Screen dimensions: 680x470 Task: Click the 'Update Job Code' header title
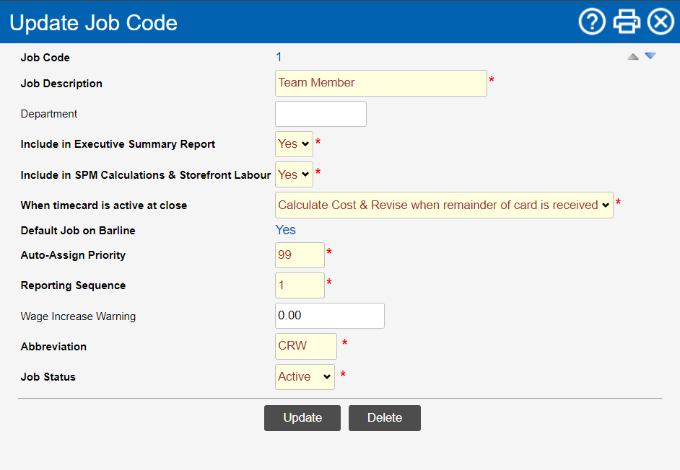pos(93,22)
